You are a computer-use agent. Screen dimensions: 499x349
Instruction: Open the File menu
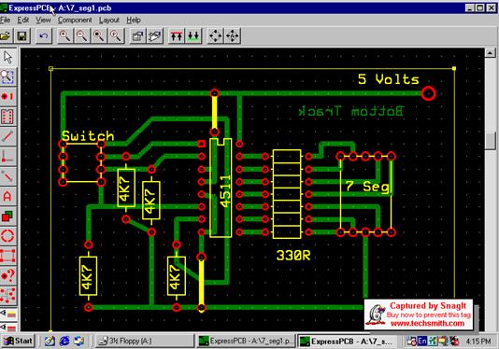point(5,20)
